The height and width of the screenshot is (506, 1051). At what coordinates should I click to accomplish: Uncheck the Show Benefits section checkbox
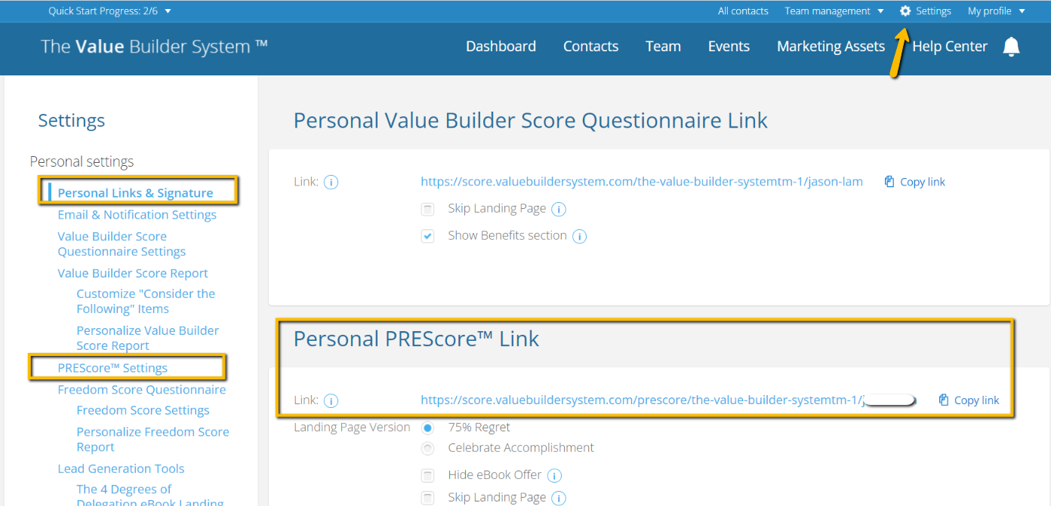(428, 236)
